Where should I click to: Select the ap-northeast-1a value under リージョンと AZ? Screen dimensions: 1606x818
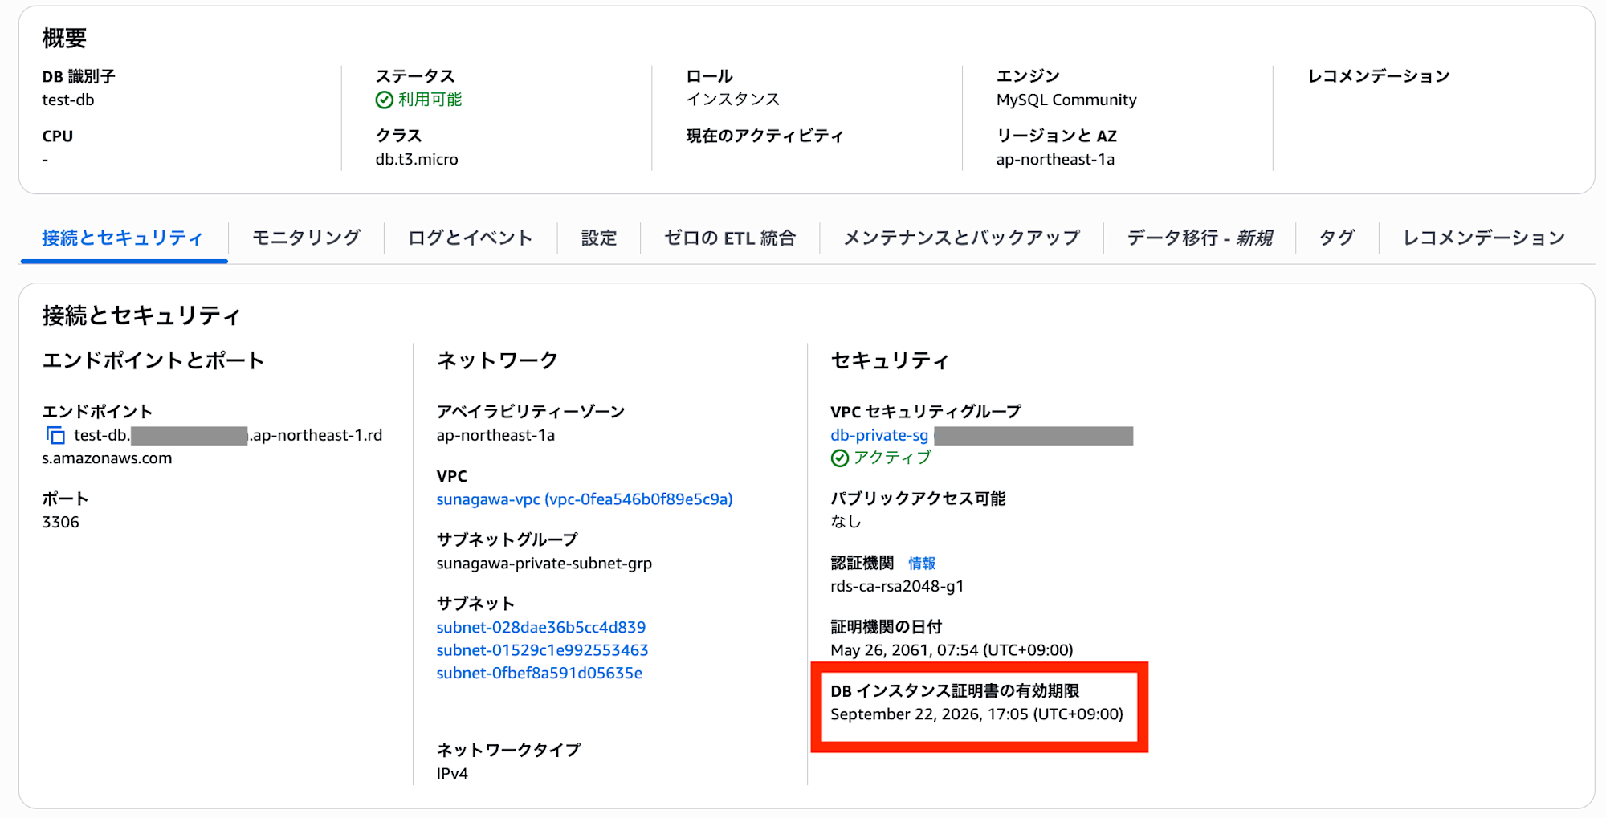(x=1055, y=160)
